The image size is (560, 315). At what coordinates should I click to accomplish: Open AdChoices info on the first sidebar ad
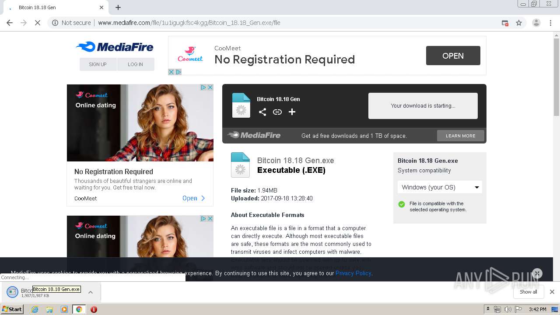203,87
